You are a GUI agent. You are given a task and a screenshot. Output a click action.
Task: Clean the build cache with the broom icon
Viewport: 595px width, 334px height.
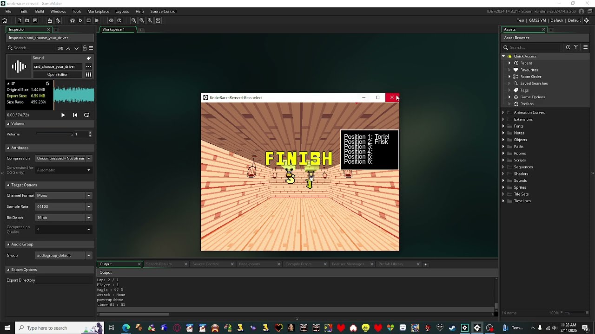coord(97,20)
